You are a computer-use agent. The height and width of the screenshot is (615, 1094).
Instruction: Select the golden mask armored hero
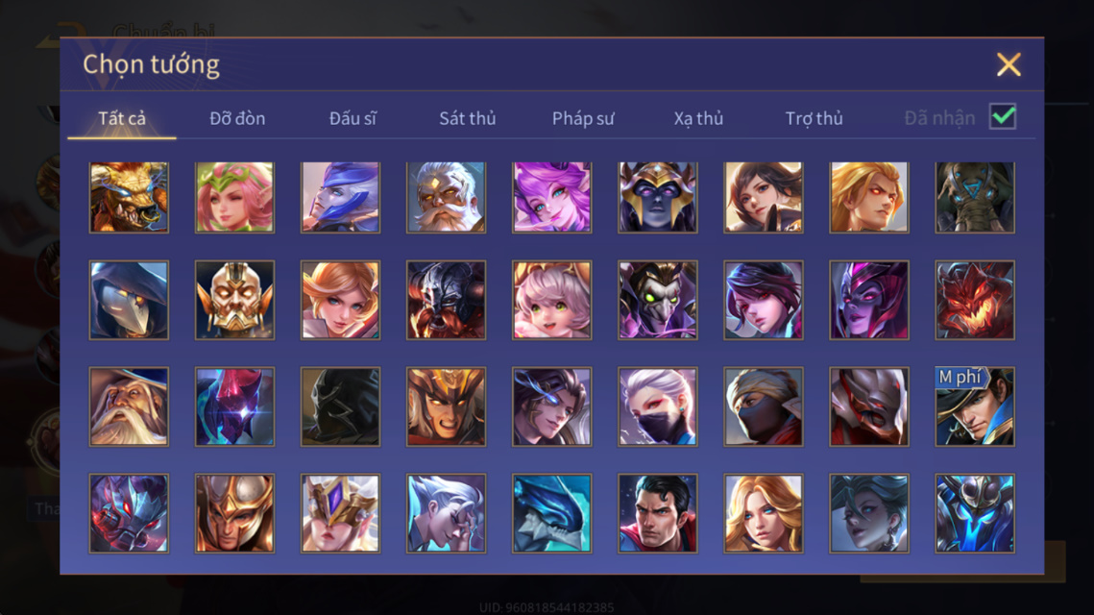click(x=234, y=300)
